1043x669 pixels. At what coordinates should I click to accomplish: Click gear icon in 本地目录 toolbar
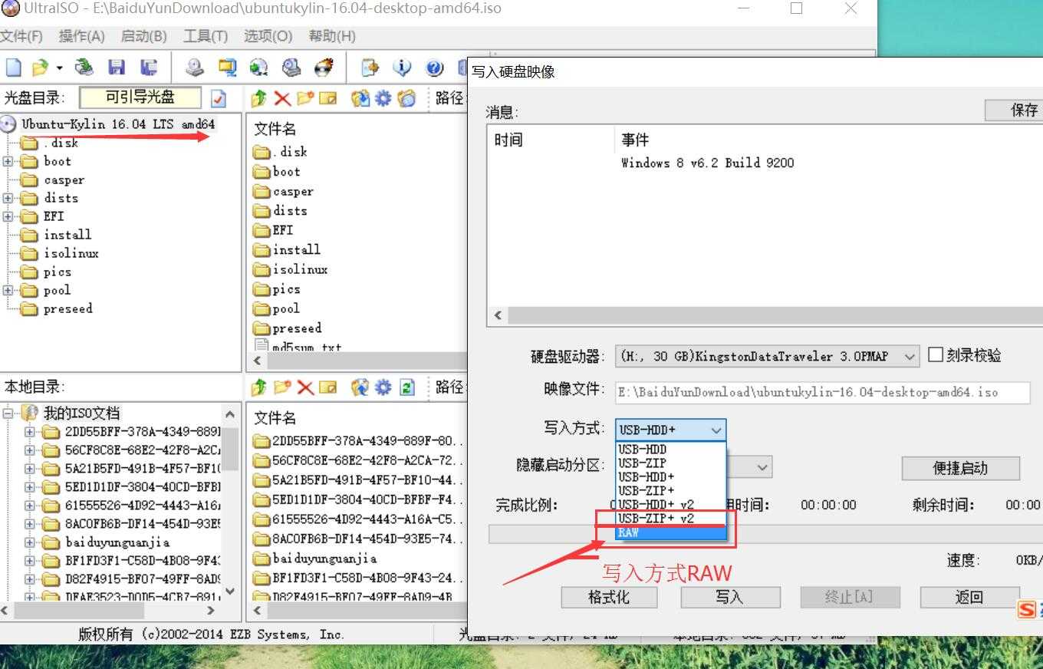tap(383, 387)
